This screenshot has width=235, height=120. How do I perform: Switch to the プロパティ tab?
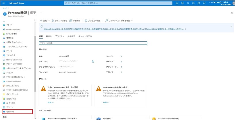(59, 36)
